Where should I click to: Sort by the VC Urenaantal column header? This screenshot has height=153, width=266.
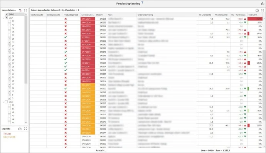point(206,15)
